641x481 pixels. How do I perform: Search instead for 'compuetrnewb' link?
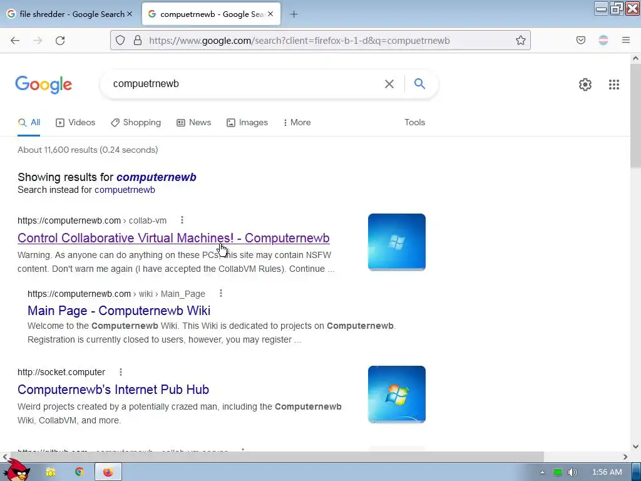coord(125,190)
